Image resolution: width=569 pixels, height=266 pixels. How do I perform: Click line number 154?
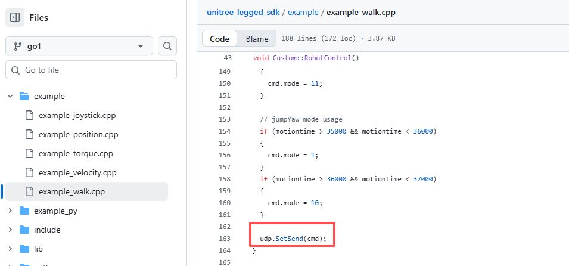point(225,131)
